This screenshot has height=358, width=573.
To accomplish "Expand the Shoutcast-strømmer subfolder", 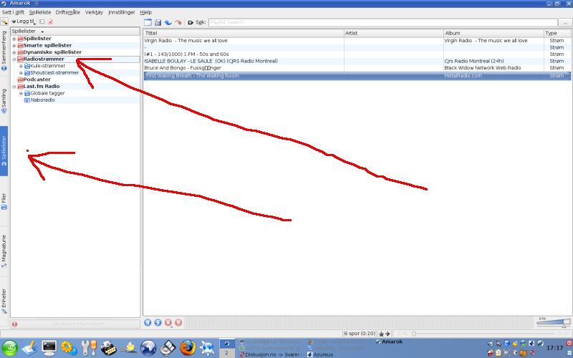I will point(21,73).
